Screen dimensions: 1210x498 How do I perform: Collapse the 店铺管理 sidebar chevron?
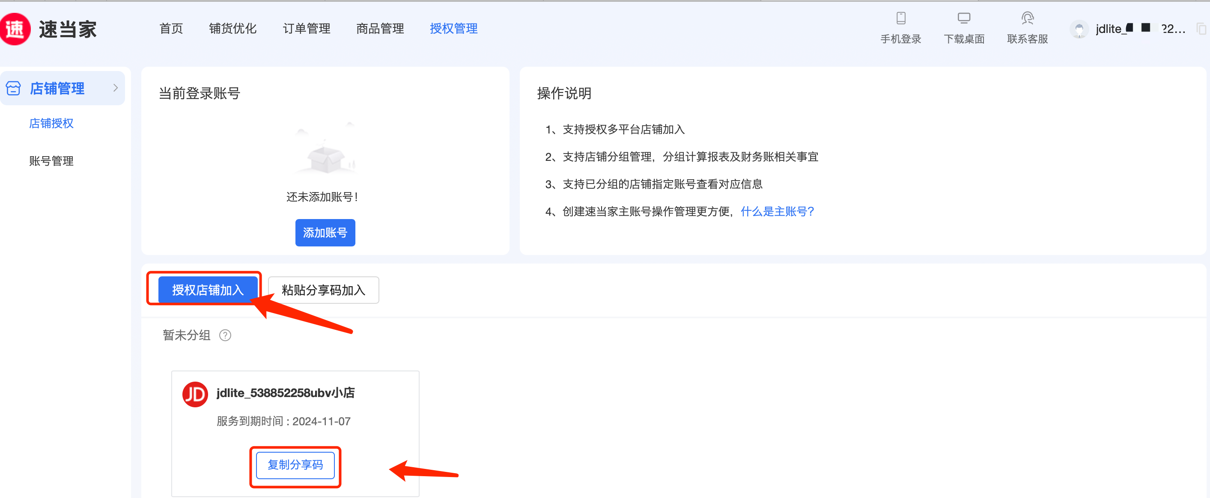tap(115, 88)
